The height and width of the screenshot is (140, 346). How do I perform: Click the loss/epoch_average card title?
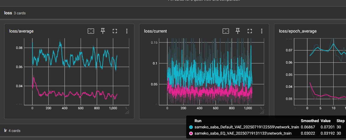pyautogui.click(x=298, y=31)
